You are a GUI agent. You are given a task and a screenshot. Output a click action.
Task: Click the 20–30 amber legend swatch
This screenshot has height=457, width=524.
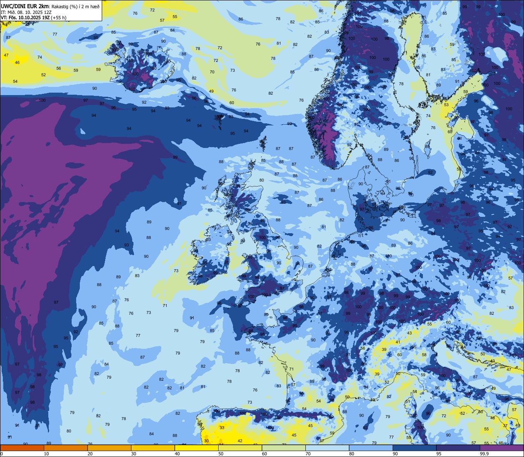(109, 448)
